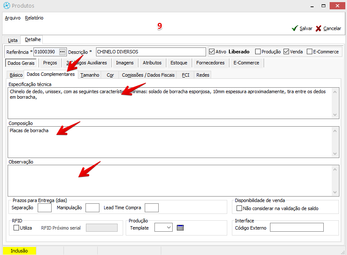347x255 pixels.
Task: Open the Relatório menu
Action: pyautogui.click(x=34, y=18)
